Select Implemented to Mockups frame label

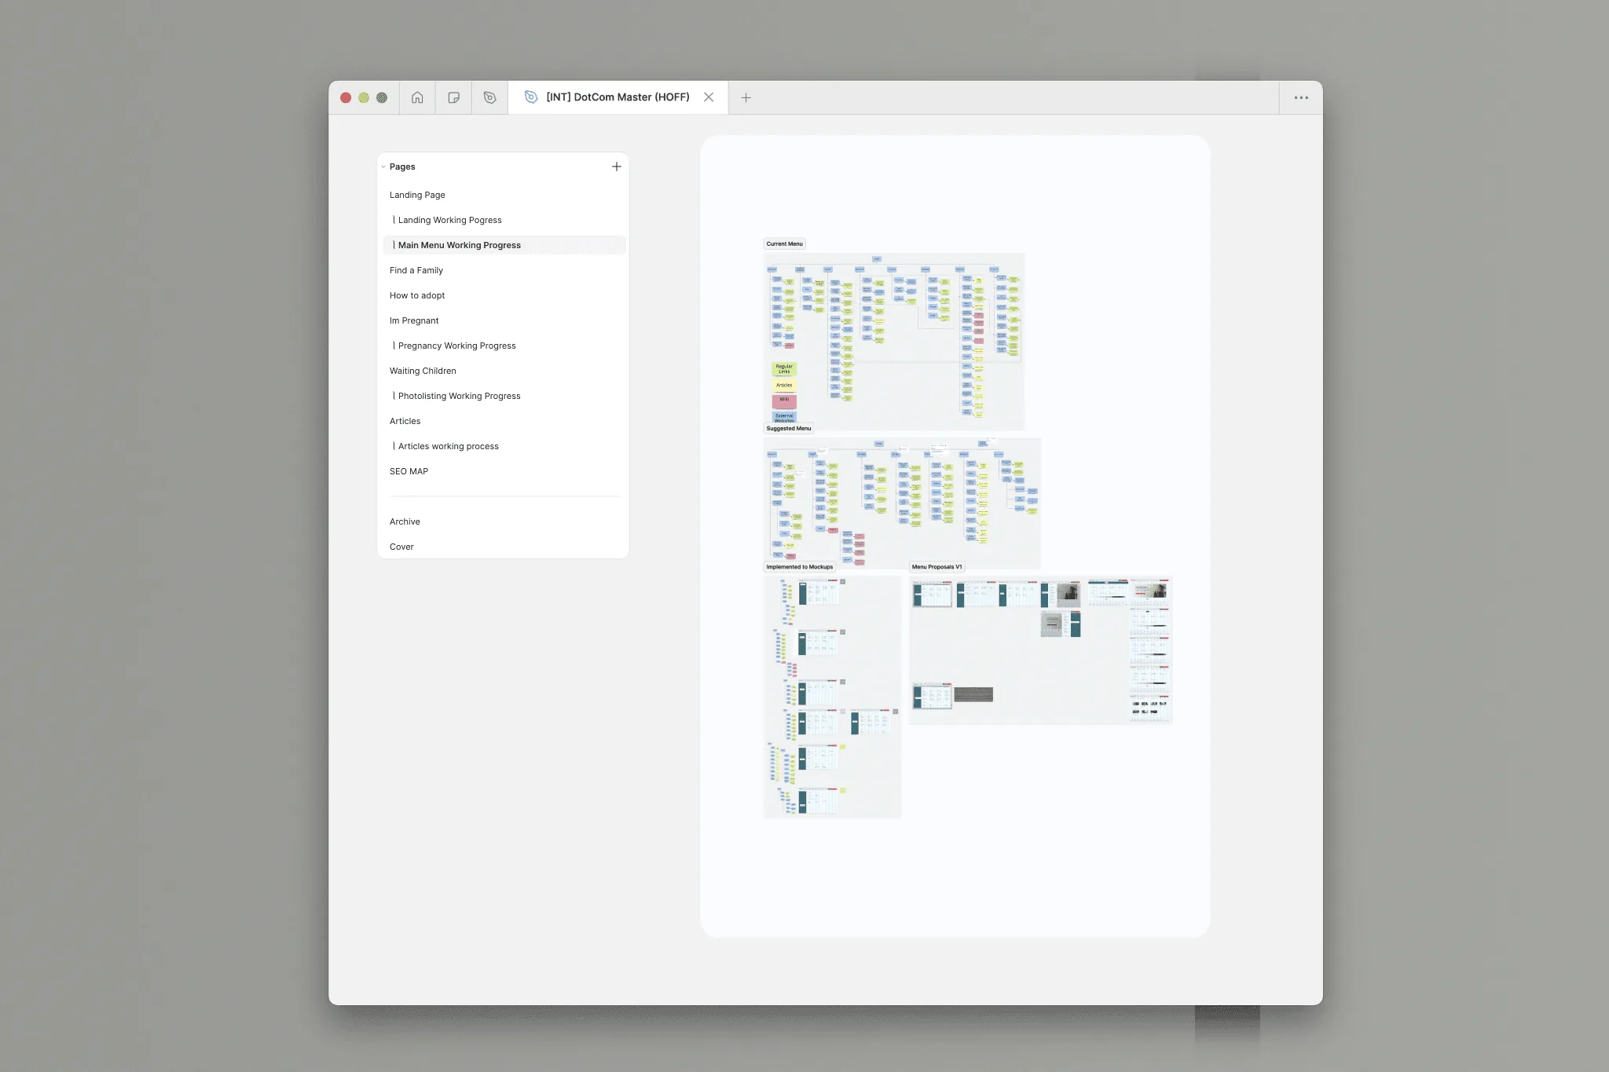799,566
